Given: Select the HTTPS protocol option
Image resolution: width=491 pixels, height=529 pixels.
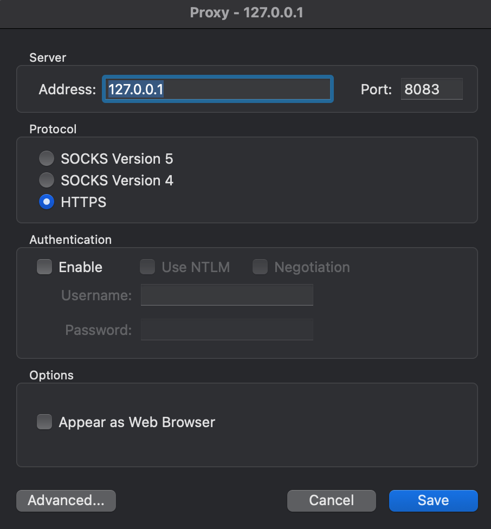Looking at the screenshot, I should tap(47, 202).
